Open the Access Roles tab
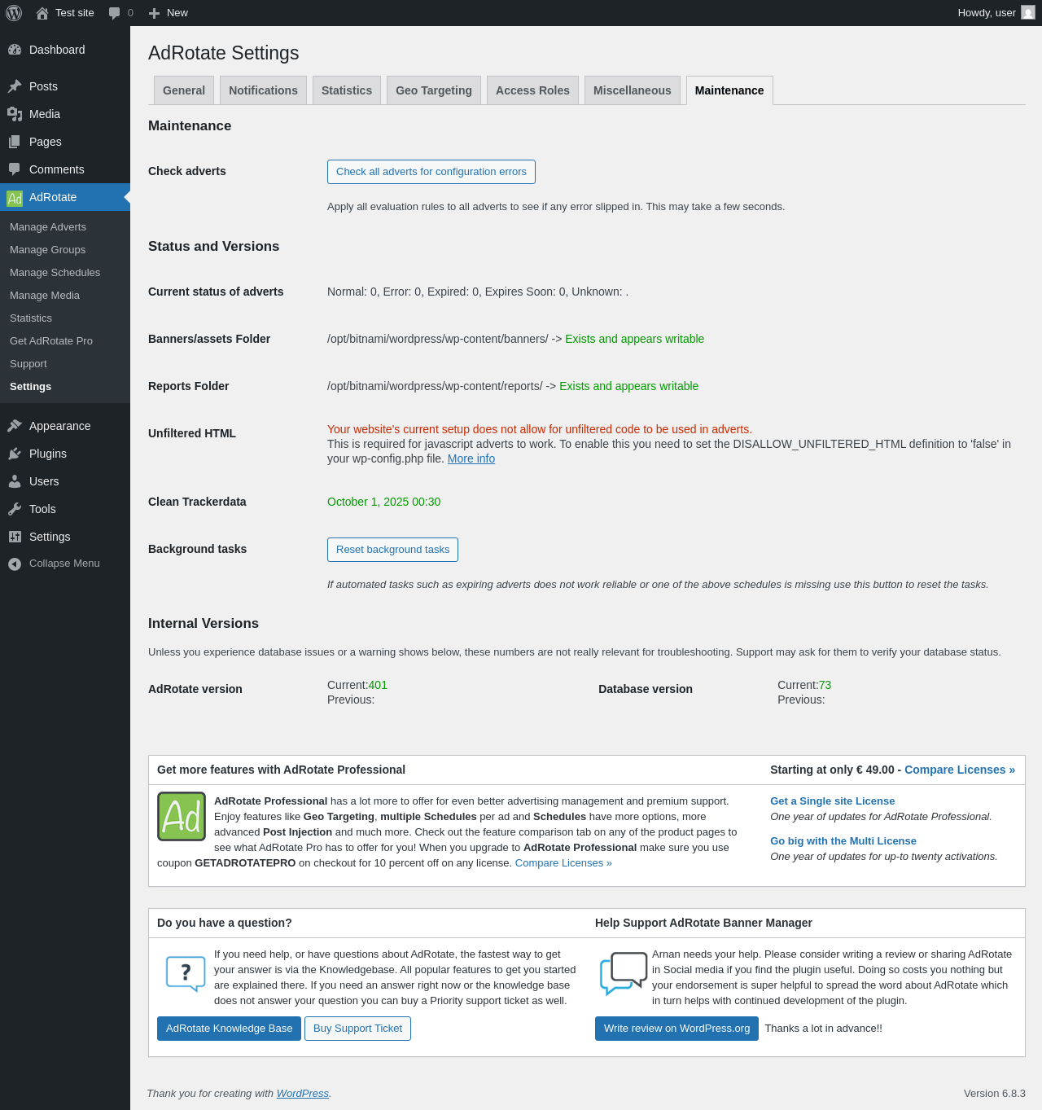 click(x=532, y=90)
